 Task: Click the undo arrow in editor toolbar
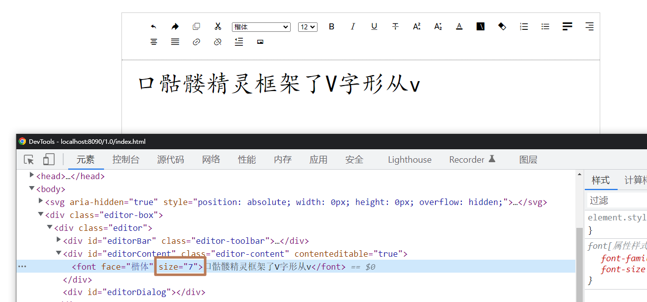(x=153, y=26)
